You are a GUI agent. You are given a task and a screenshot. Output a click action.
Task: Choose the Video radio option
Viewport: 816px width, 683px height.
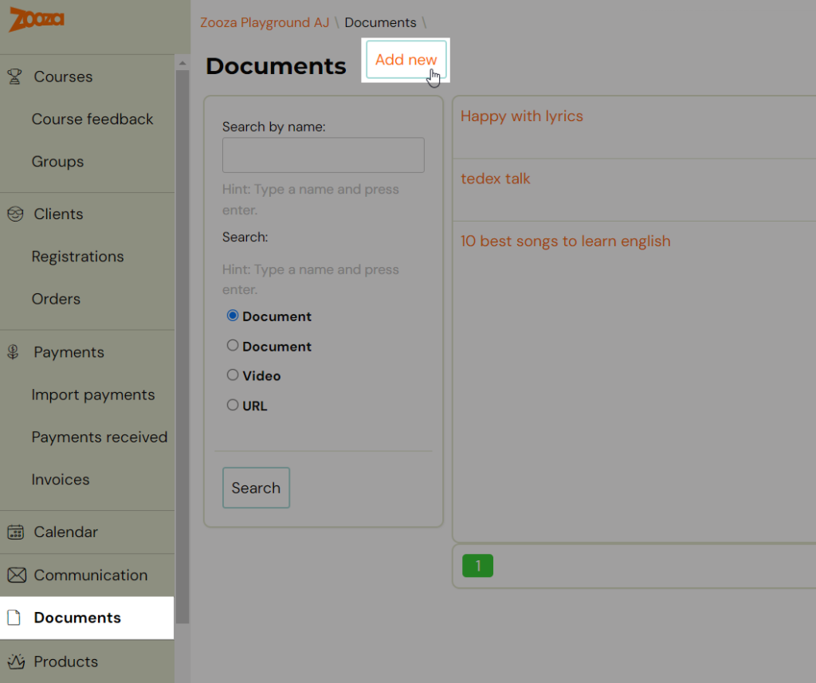[233, 375]
